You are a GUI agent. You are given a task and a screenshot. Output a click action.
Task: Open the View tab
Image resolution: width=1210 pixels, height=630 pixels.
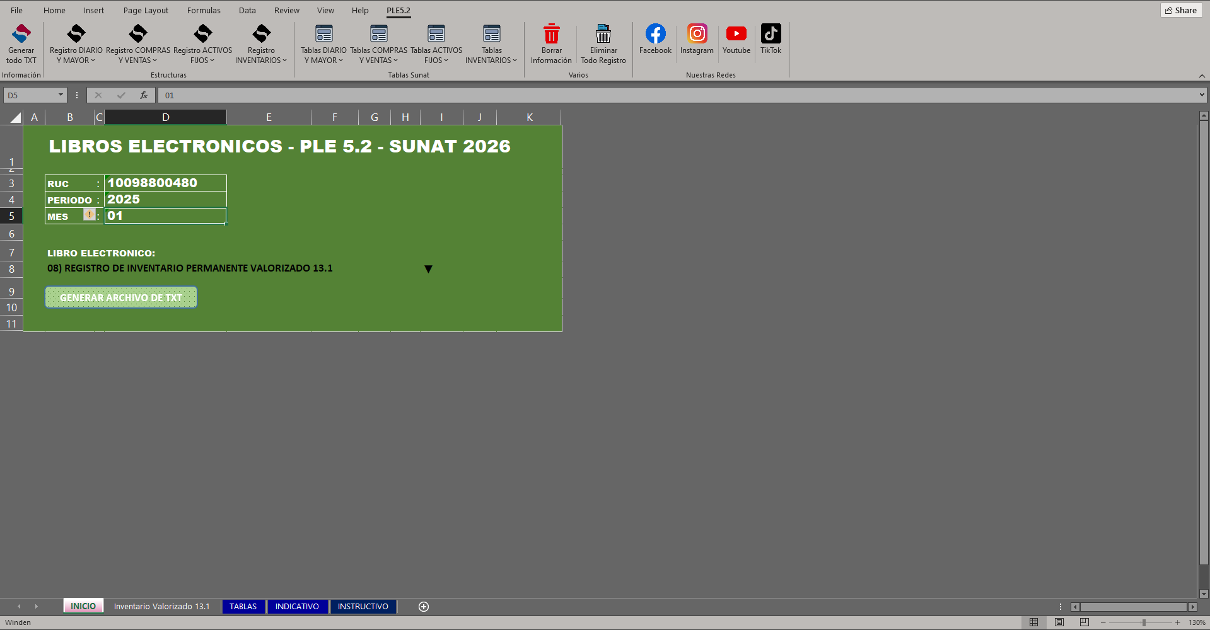click(x=325, y=10)
